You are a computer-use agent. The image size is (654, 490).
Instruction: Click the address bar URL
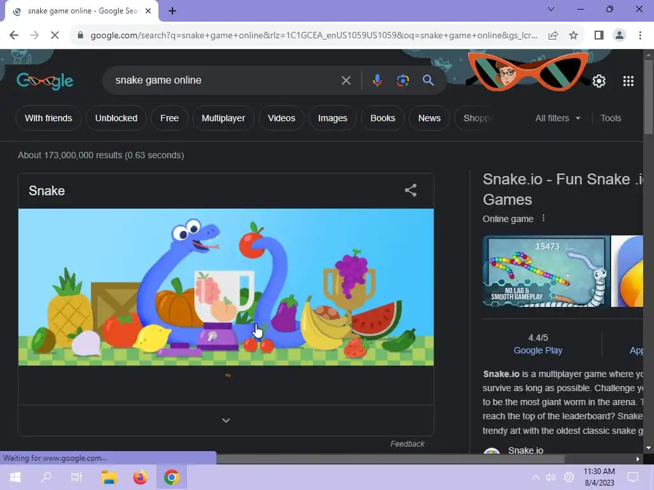314,36
